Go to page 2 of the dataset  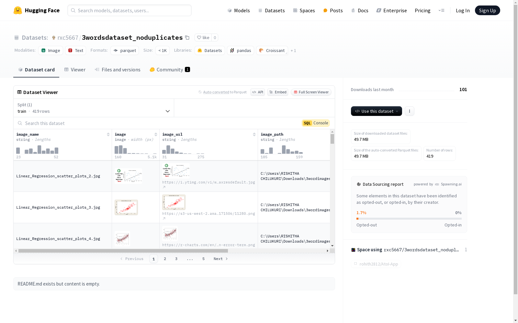pyautogui.click(x=165, y=259)
